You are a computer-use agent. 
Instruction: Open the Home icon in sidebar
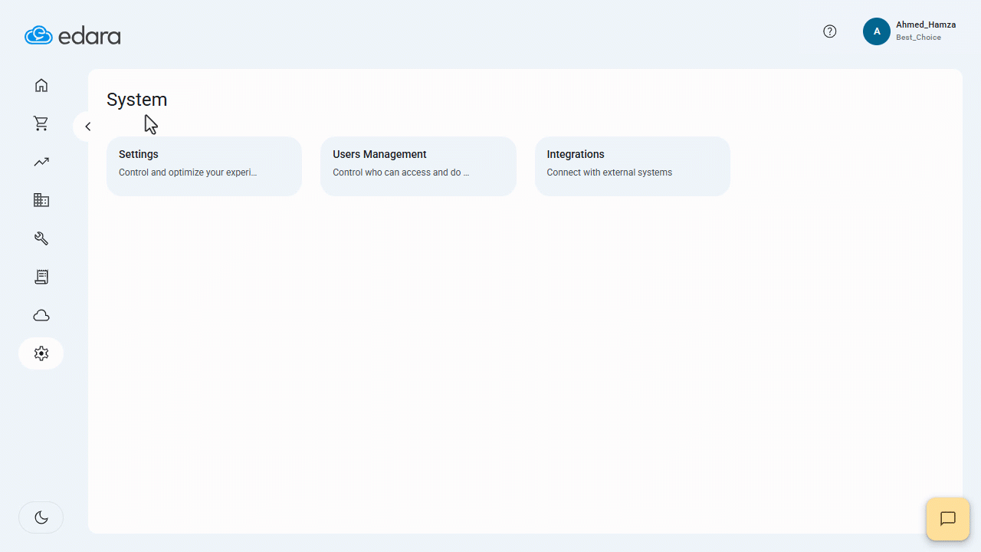pyautogui.click(x=41, y=85)
